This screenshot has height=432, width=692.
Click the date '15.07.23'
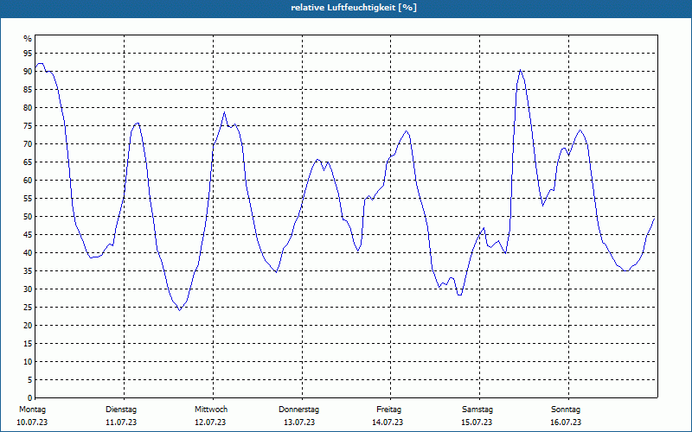tap(477, 422)
